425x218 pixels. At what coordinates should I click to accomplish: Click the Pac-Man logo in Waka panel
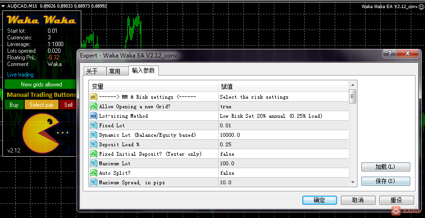pyautogui.click(x=41, y=133)
